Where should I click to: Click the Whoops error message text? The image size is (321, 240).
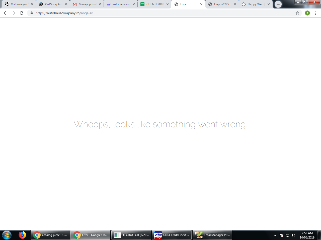(160, 124)
